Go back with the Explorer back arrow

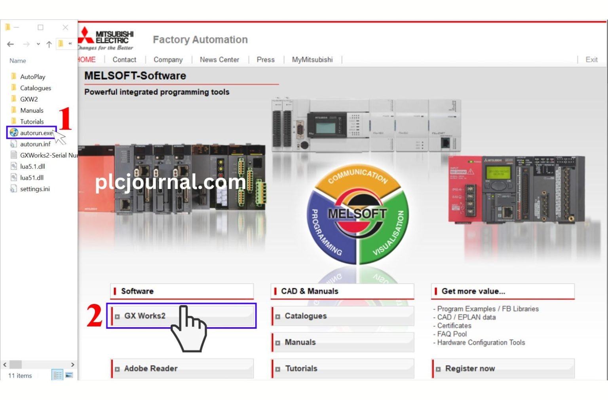11,44
